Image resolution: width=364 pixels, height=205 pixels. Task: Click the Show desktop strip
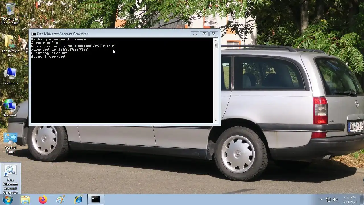pyautogui.click(x=362, y=200)
